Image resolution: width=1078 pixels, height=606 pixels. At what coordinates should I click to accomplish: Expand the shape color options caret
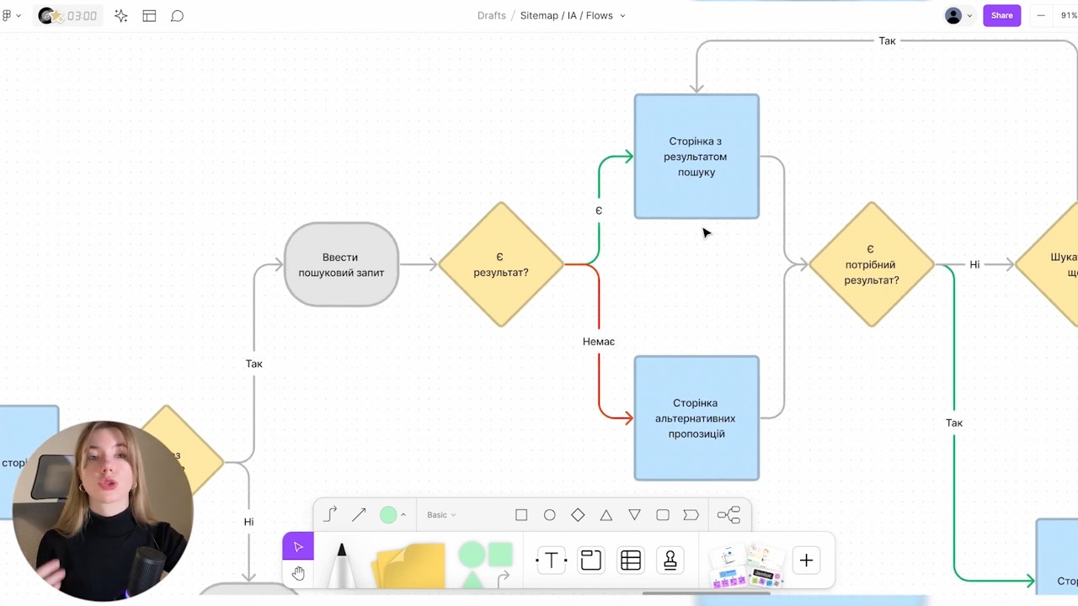(403, 515)
